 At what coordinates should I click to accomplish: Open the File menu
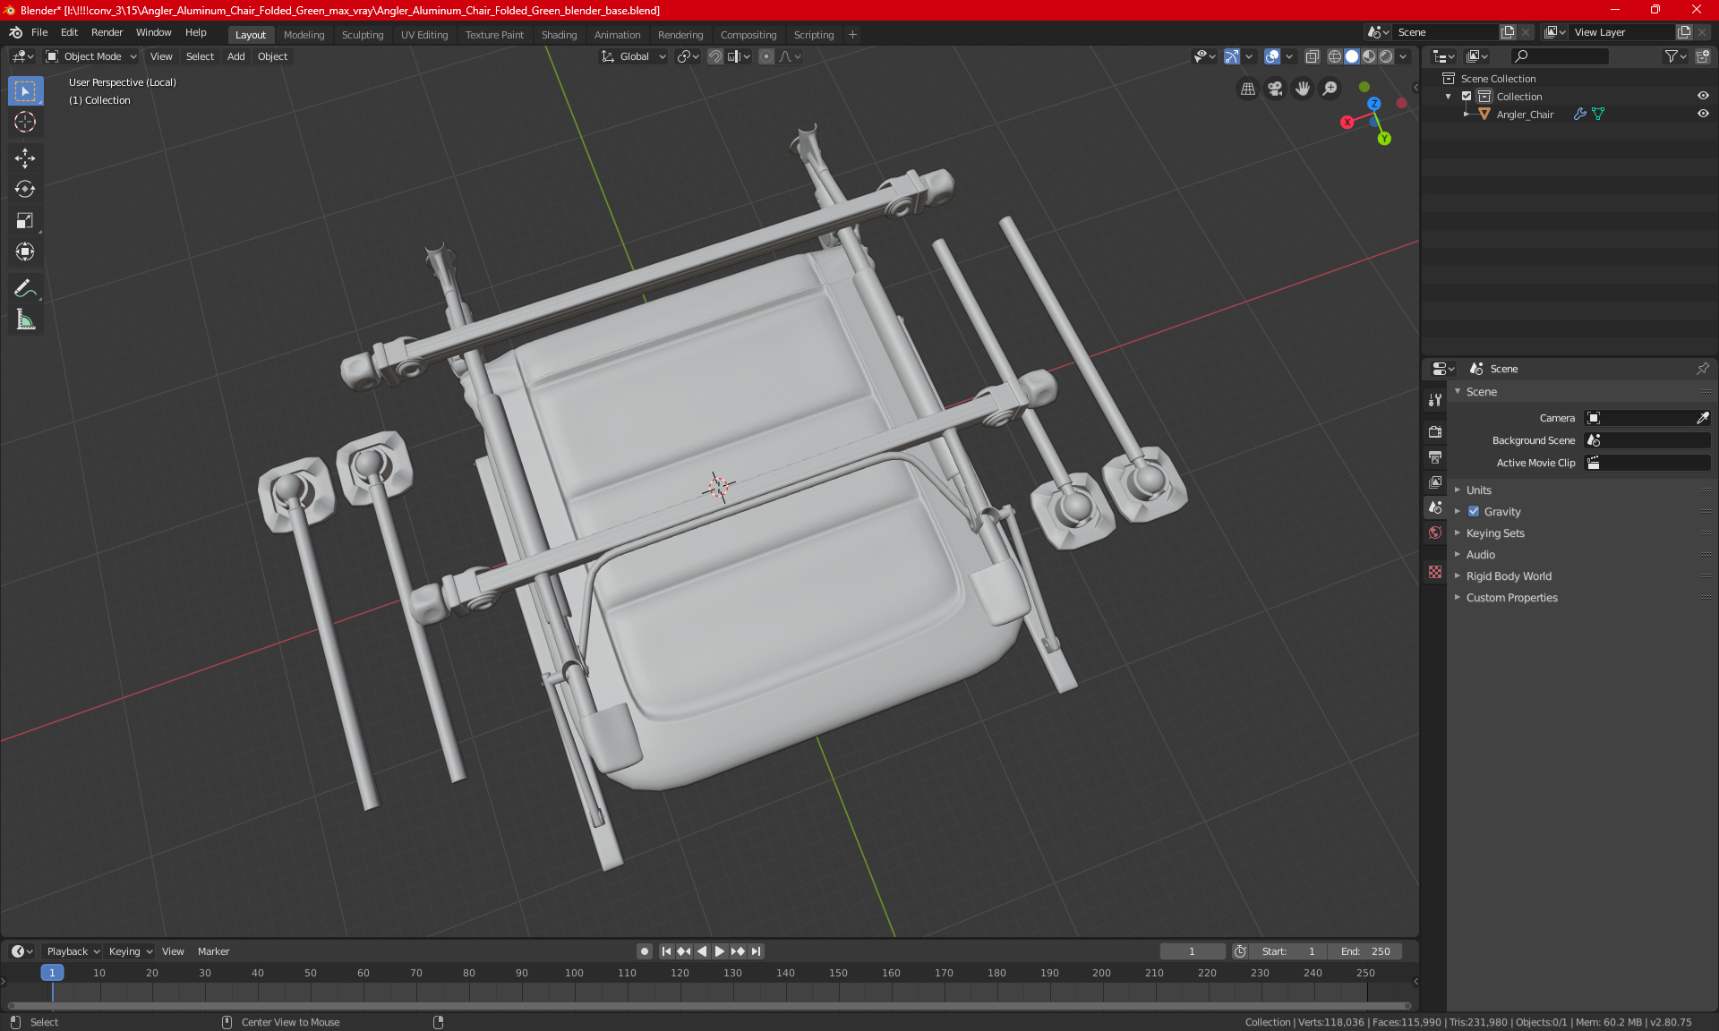pos(39,32)
